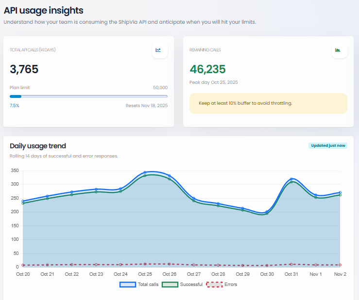Click the Errors data point on Oct 23

coord(96,265)
